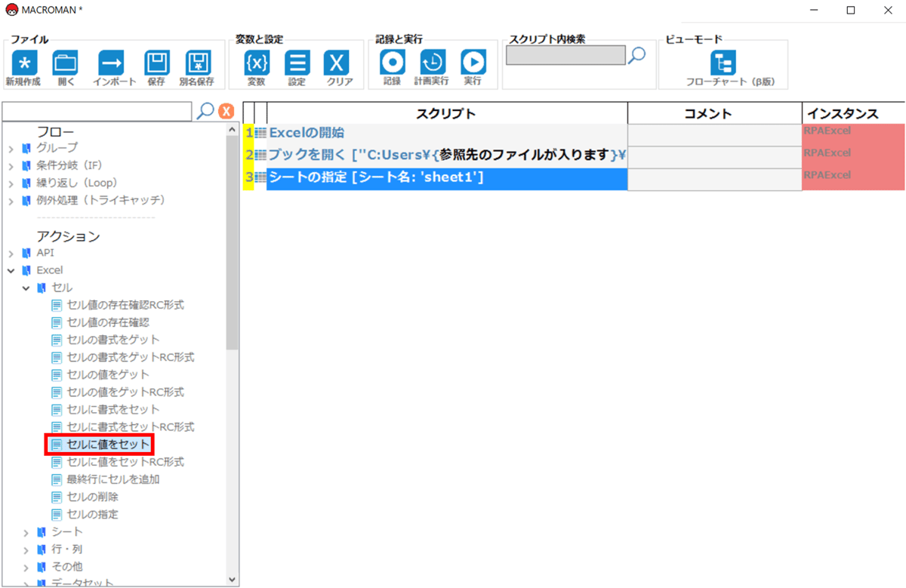
Task: Open a file with the 開く icon
Action: 66,63
